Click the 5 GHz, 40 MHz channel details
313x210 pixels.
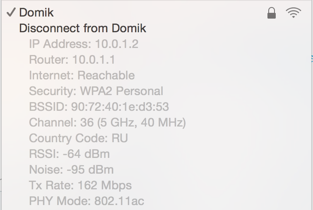[142, 122]
